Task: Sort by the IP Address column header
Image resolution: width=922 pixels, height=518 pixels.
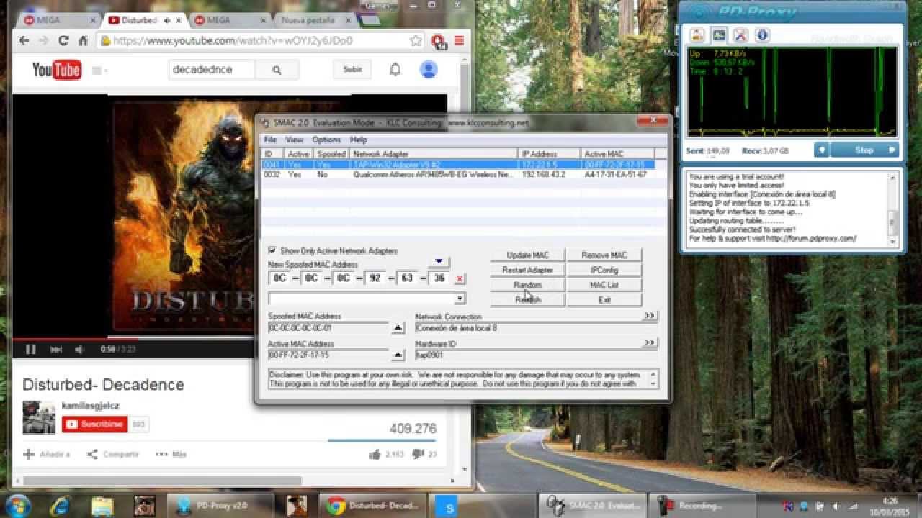Action: coord(549,154)
